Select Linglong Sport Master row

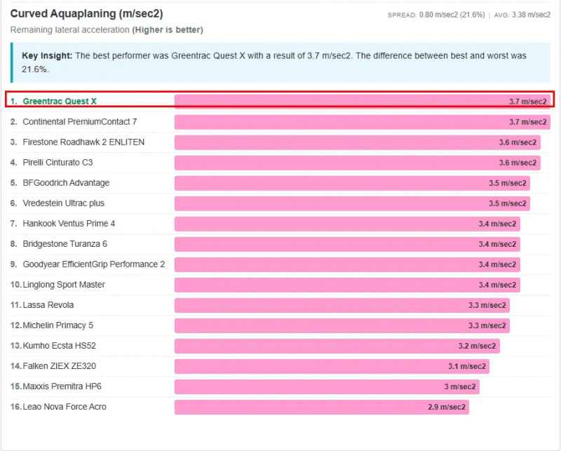[x=64, y=285]
